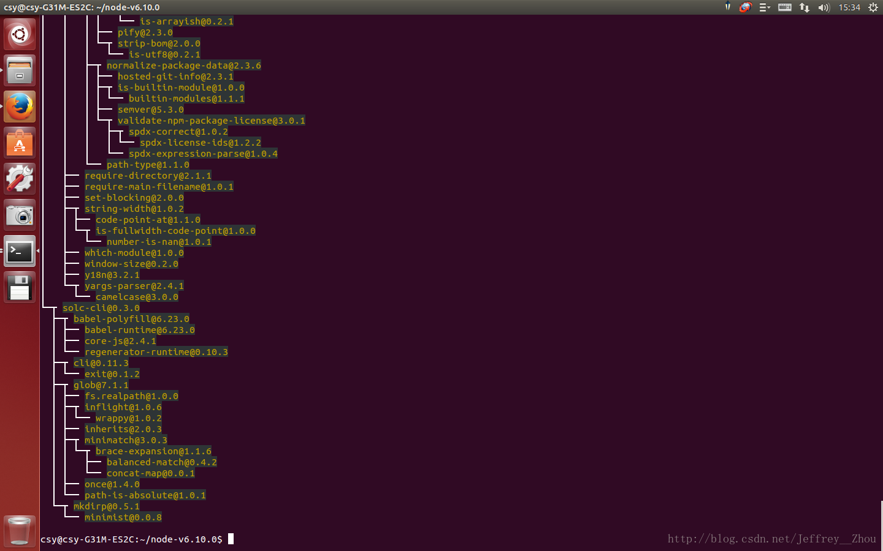883x551 pixels.
Task: Click the glob@7.1.1 entry
Action: pyautogui.click(x=101, y=385)
